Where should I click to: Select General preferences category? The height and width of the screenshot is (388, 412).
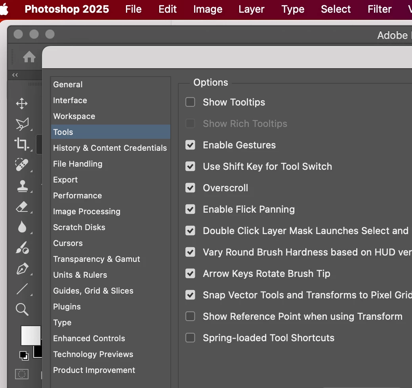click(111, 85)
